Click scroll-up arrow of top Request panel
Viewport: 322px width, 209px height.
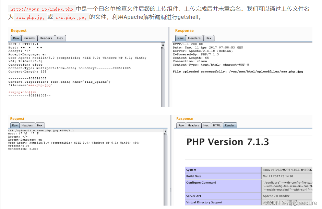click(163, 45)
